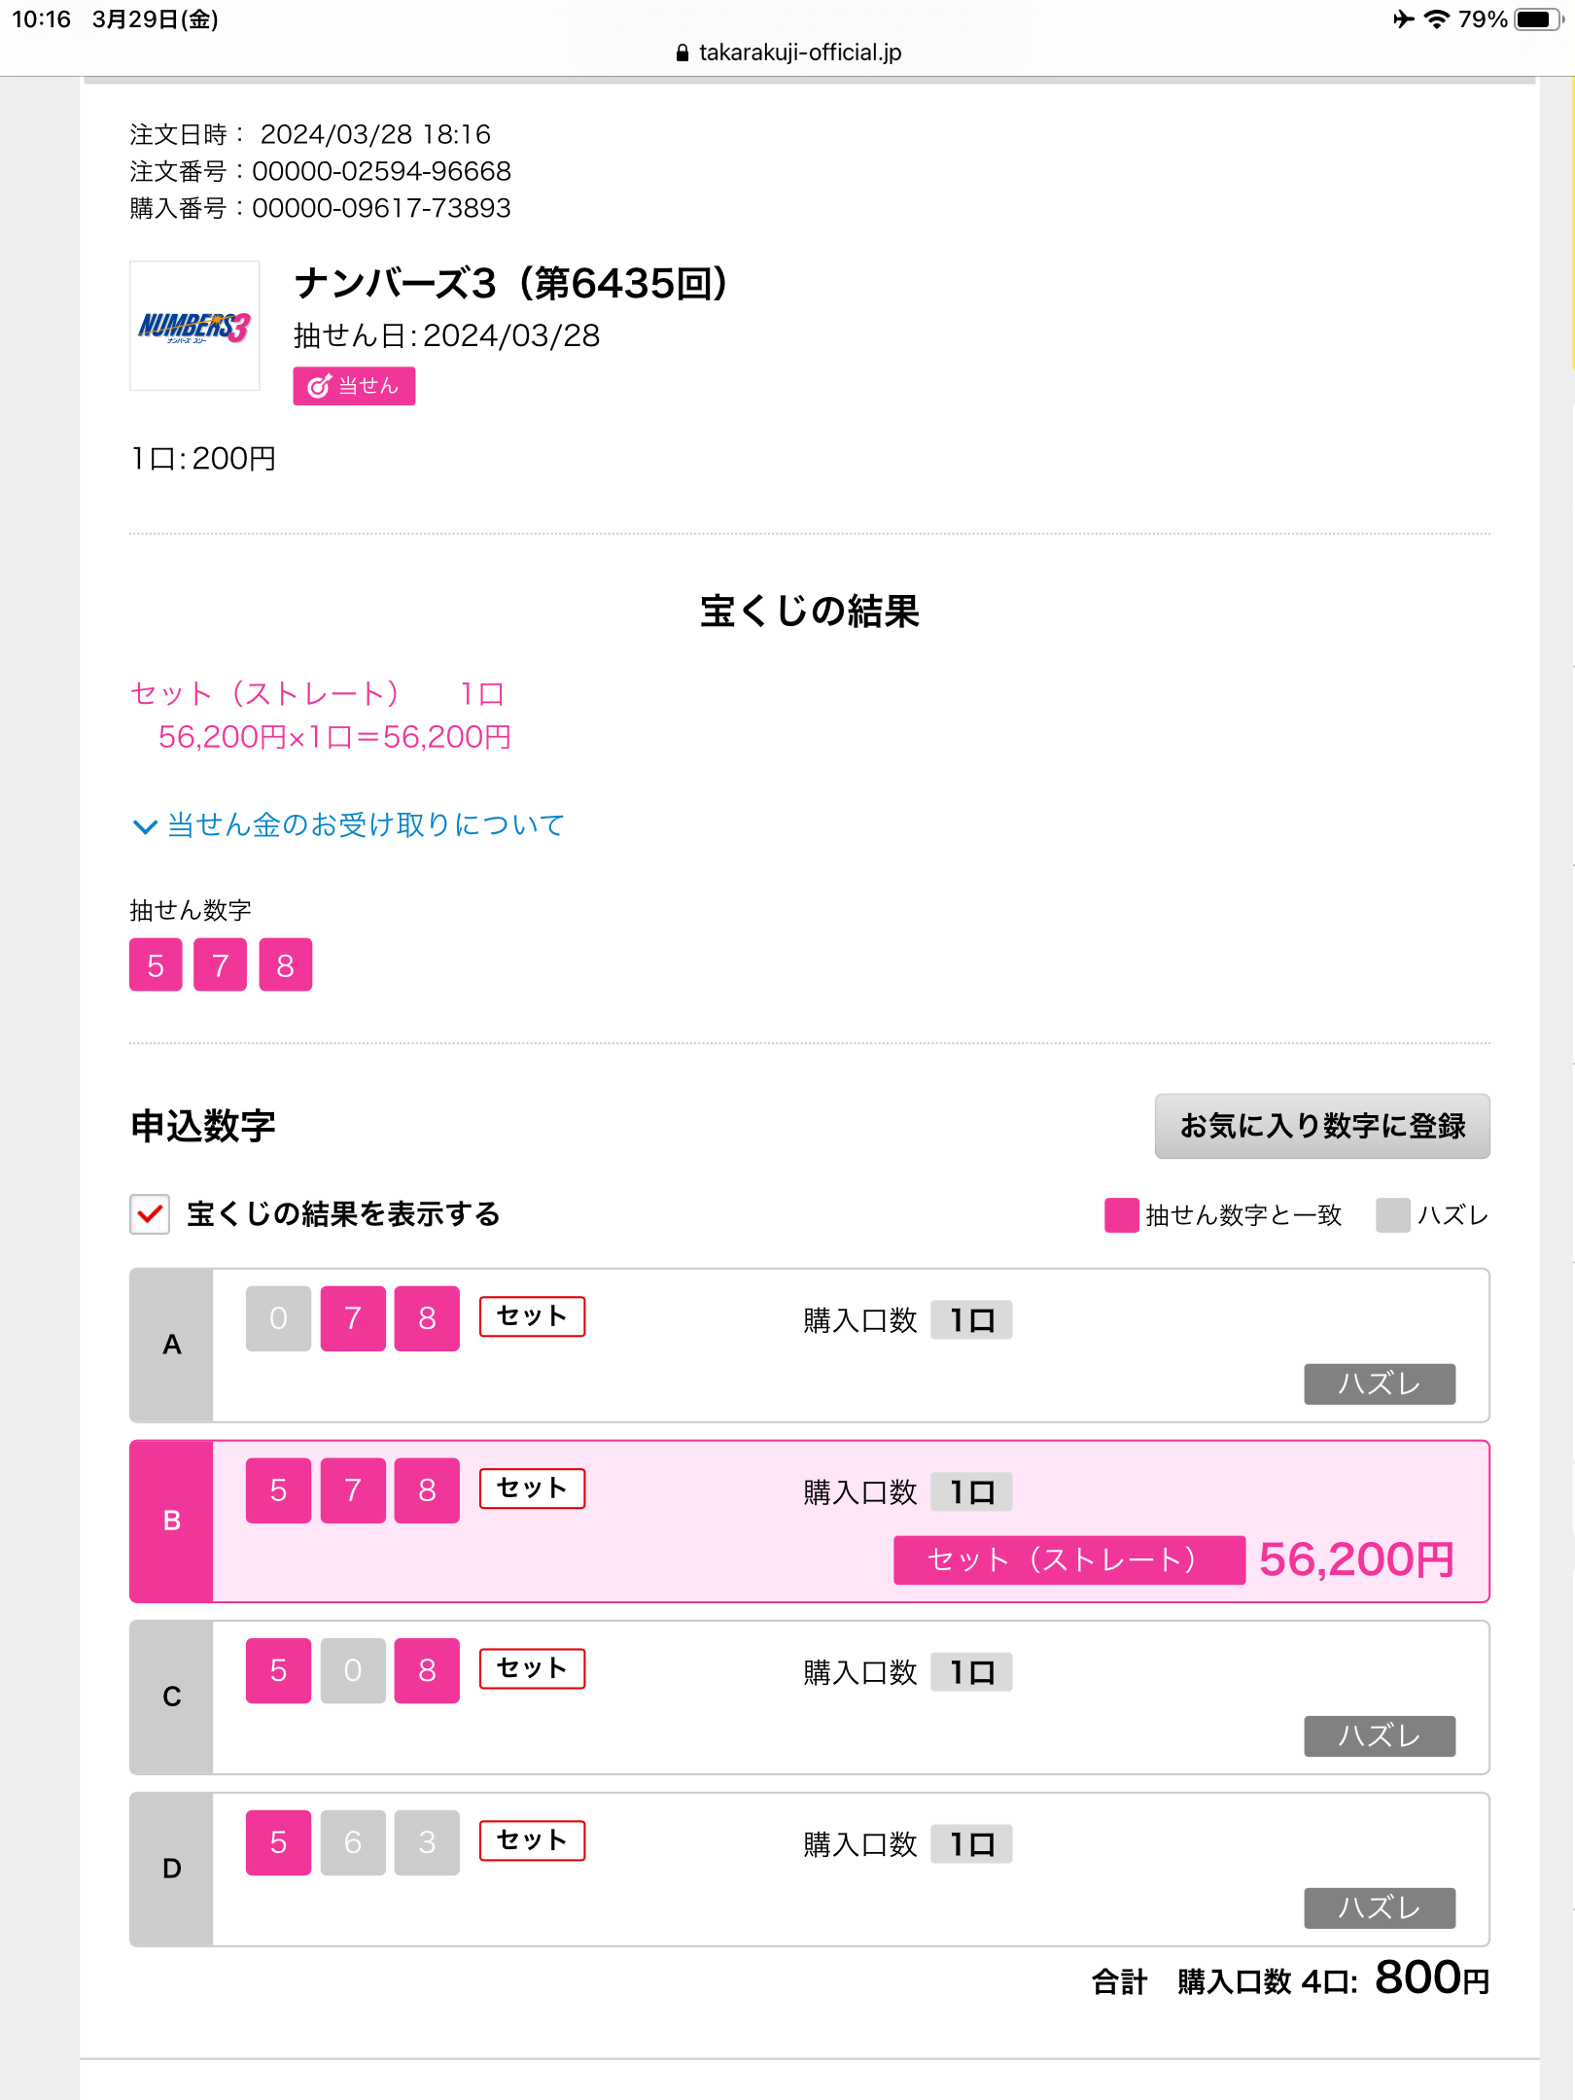Click the drawn number 8 tile

286,964
